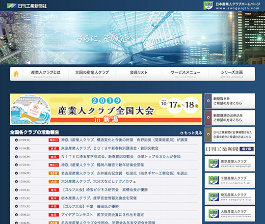Image resolution: width=265 pixels, height=224 pixels.
Task: Open 【ゴルフ大会】千葉 藤田氏が優勝 article
Action: (x=90, y=207)
